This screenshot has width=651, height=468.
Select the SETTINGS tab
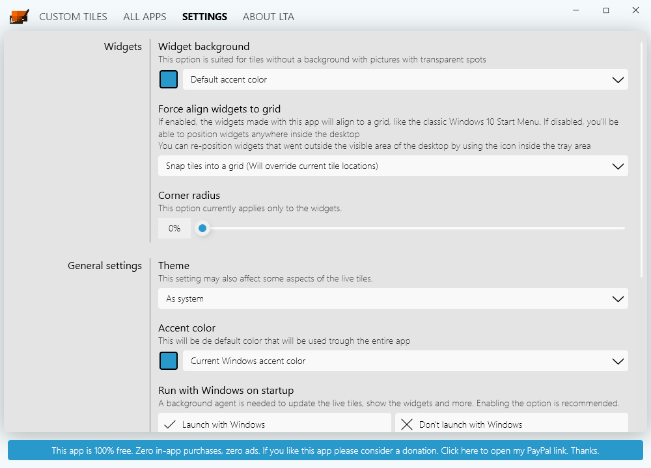204,17
